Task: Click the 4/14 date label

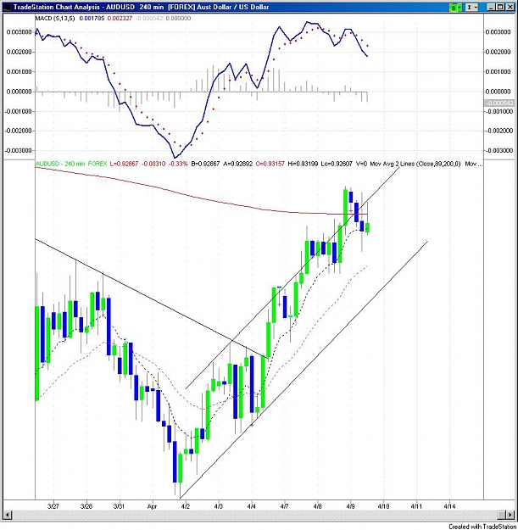Action: pyautogui.click(x=449, y=506)
